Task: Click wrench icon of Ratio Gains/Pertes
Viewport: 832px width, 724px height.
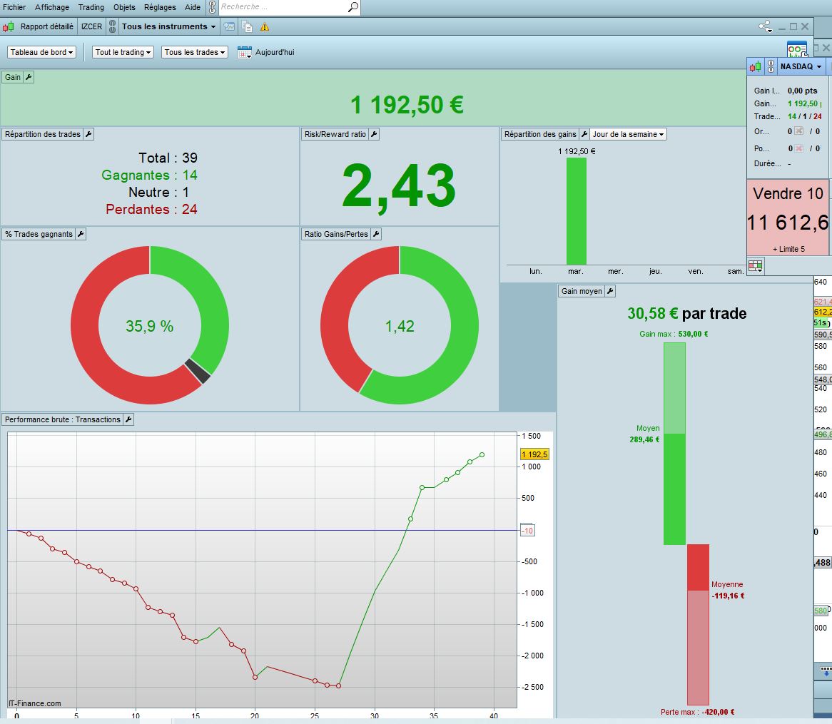Action: (x=376, y=234)
